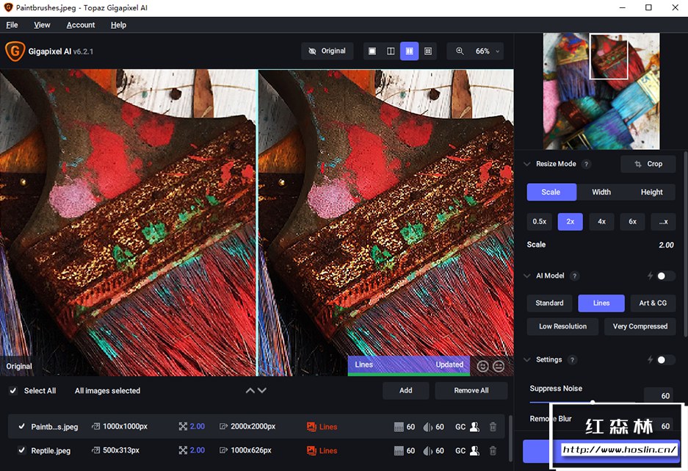Toggle the AI Model auto switch
Image resolution: width=688 pixels, height=471 pixels.
(x=666, y=276)
